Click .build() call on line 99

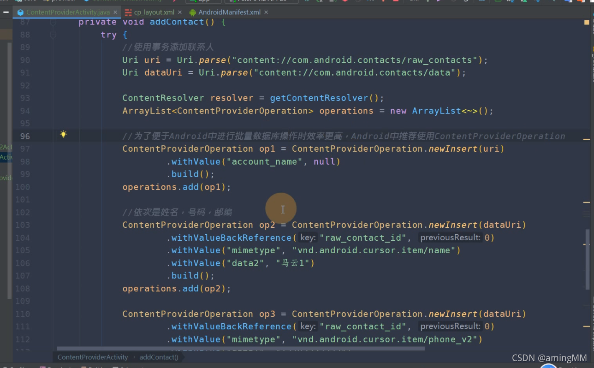[190, 174]
